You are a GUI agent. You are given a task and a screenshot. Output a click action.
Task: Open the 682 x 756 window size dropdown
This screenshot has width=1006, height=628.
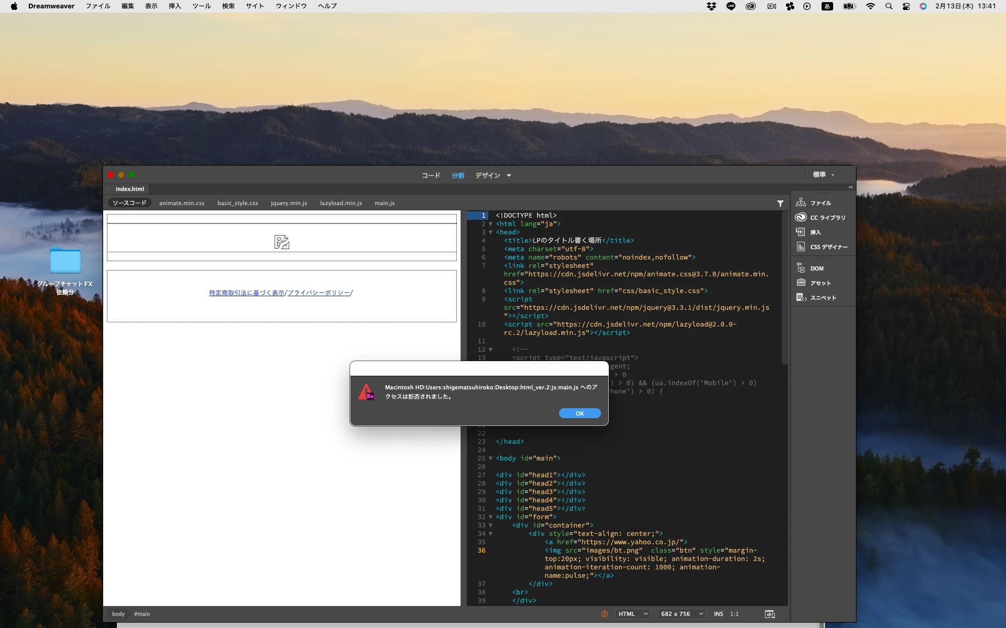(x=681, y=614)
